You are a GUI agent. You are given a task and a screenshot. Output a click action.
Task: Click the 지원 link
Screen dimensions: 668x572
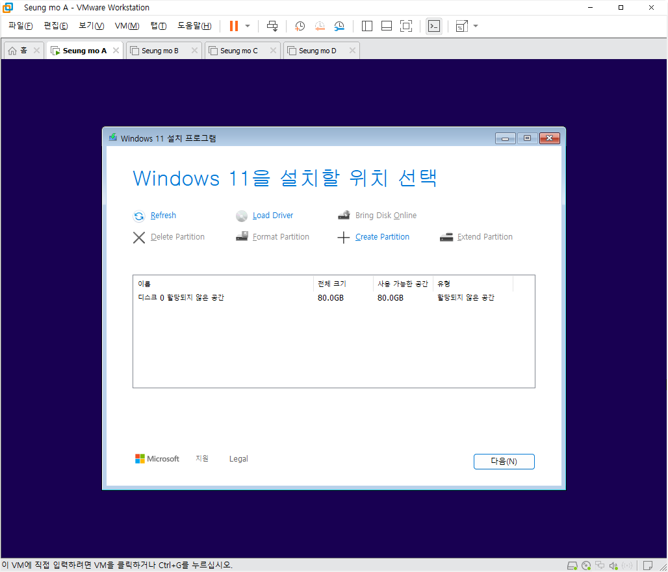[x=202, y=458]
